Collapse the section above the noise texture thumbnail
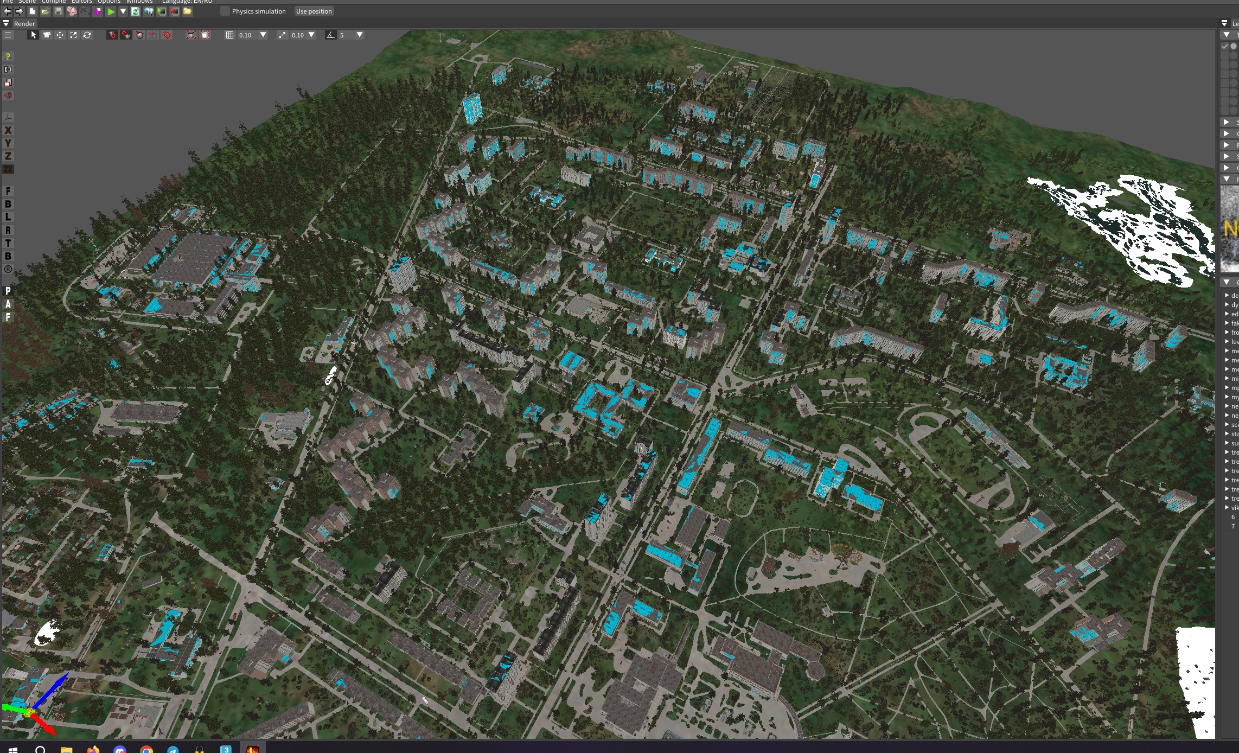 (1227, 179)
